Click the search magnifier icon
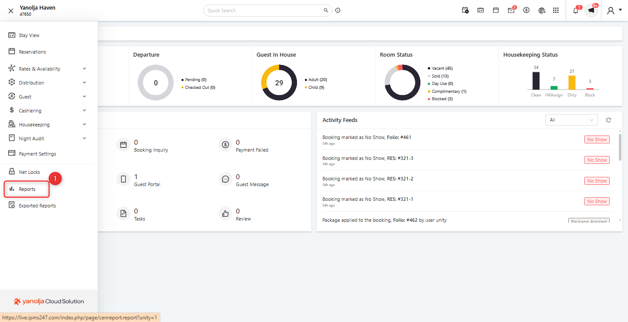 click(x=325, y=10)
